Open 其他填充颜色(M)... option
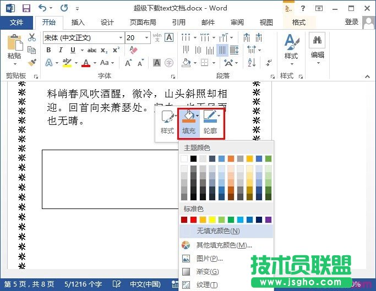This screenshot has width=376, height=291. (224, 245)
